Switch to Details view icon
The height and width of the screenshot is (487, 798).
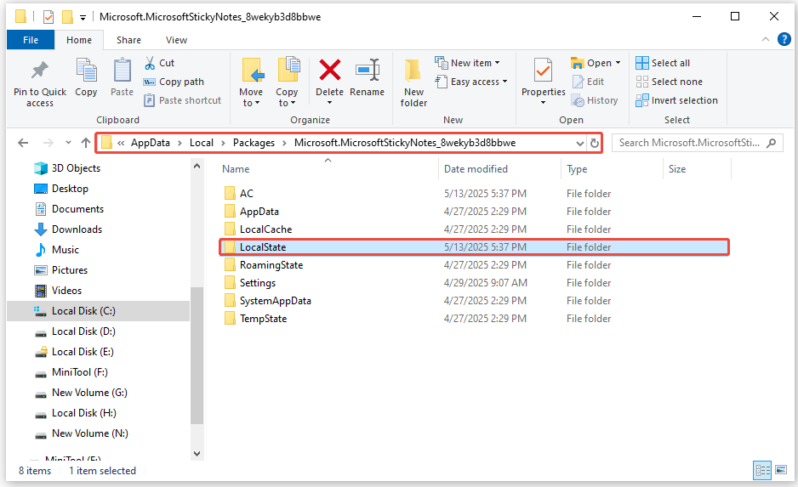click(x=762, y=470)
